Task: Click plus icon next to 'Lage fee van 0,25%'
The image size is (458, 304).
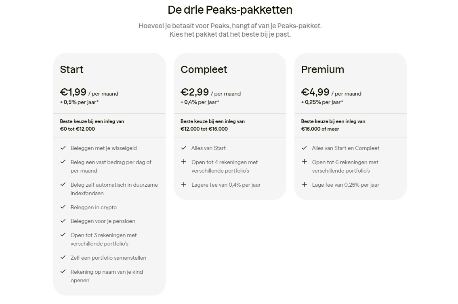Action: pyautogui.click(x=305, y=185)
